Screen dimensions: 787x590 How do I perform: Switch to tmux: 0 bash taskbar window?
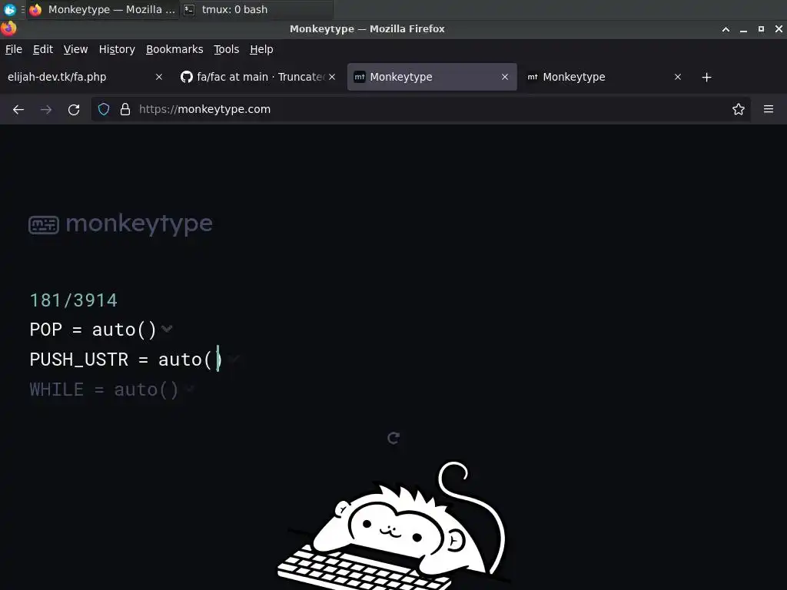(257, 9)
